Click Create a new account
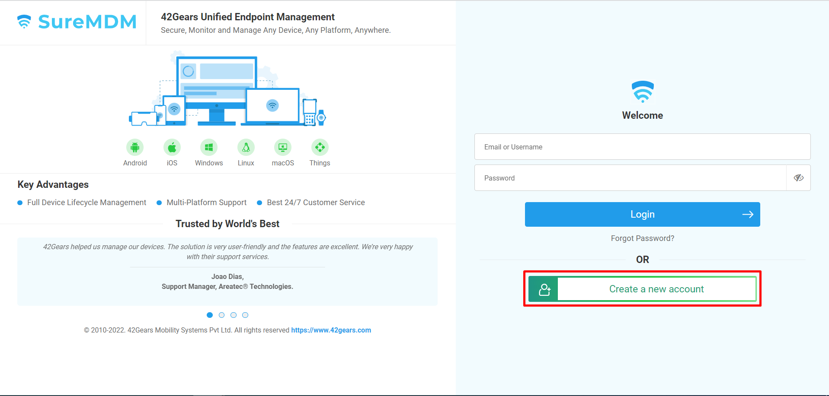 coord(656,288)
